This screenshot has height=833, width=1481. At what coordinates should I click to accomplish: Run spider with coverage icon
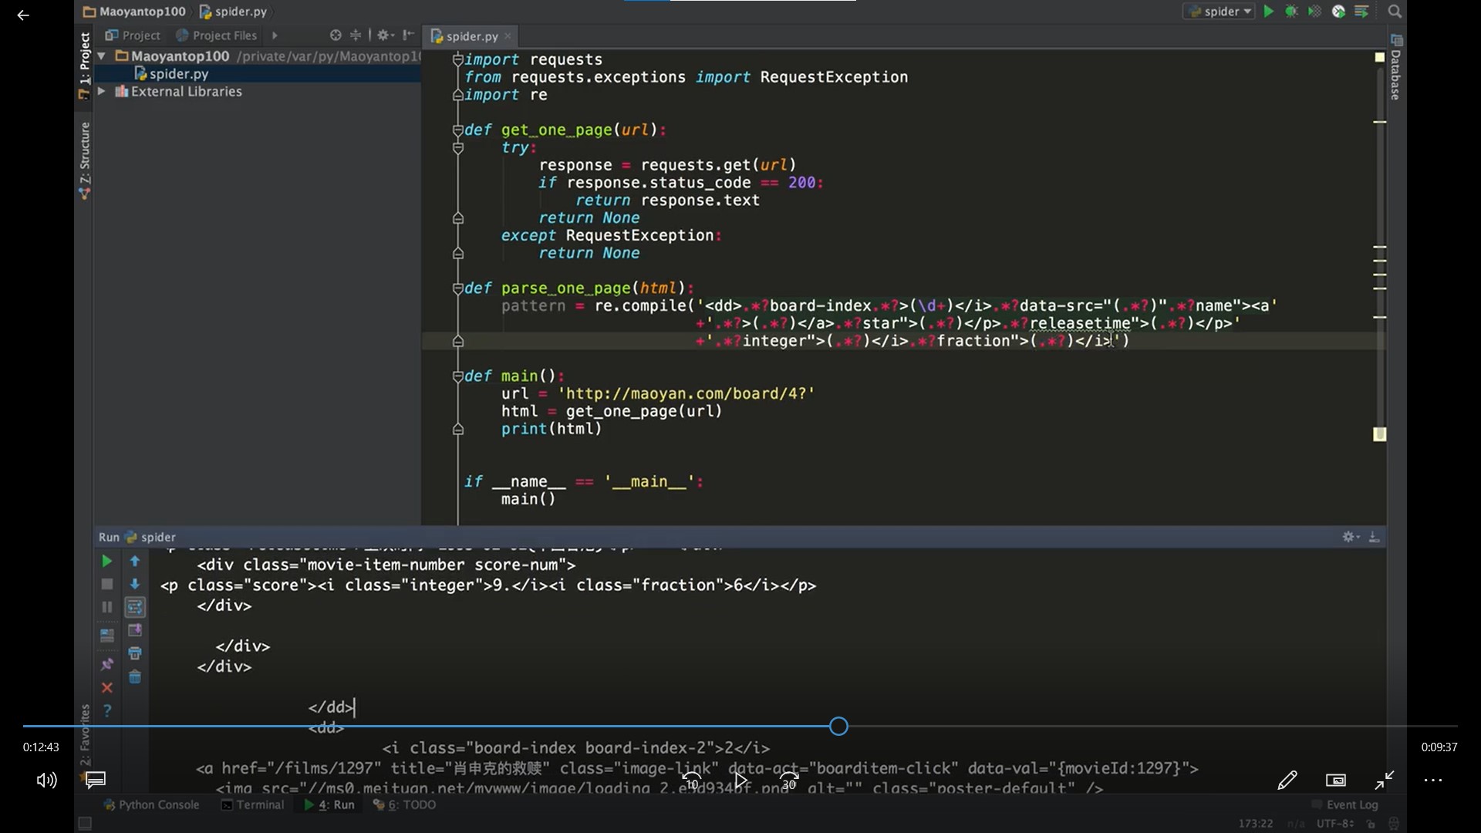pyautogui.click(x=1314, y=12)
